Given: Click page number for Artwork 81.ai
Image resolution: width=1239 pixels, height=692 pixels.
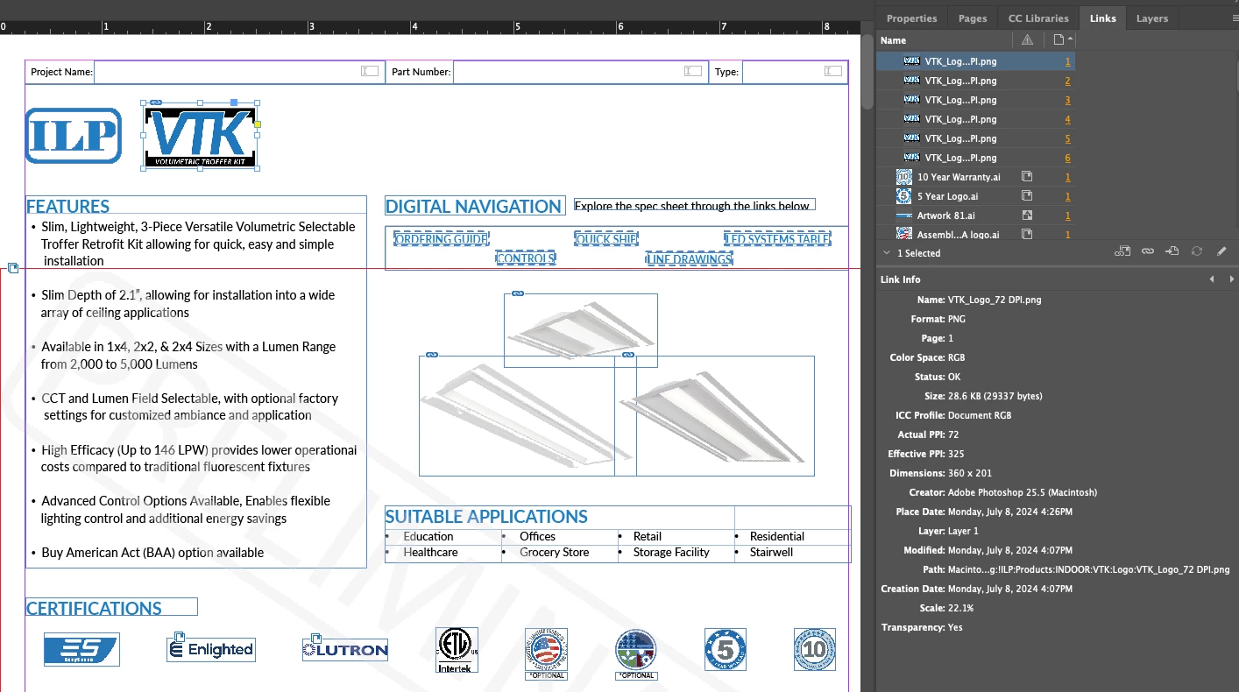Looking at the screenshot, I should click(x=1067, y=215).
